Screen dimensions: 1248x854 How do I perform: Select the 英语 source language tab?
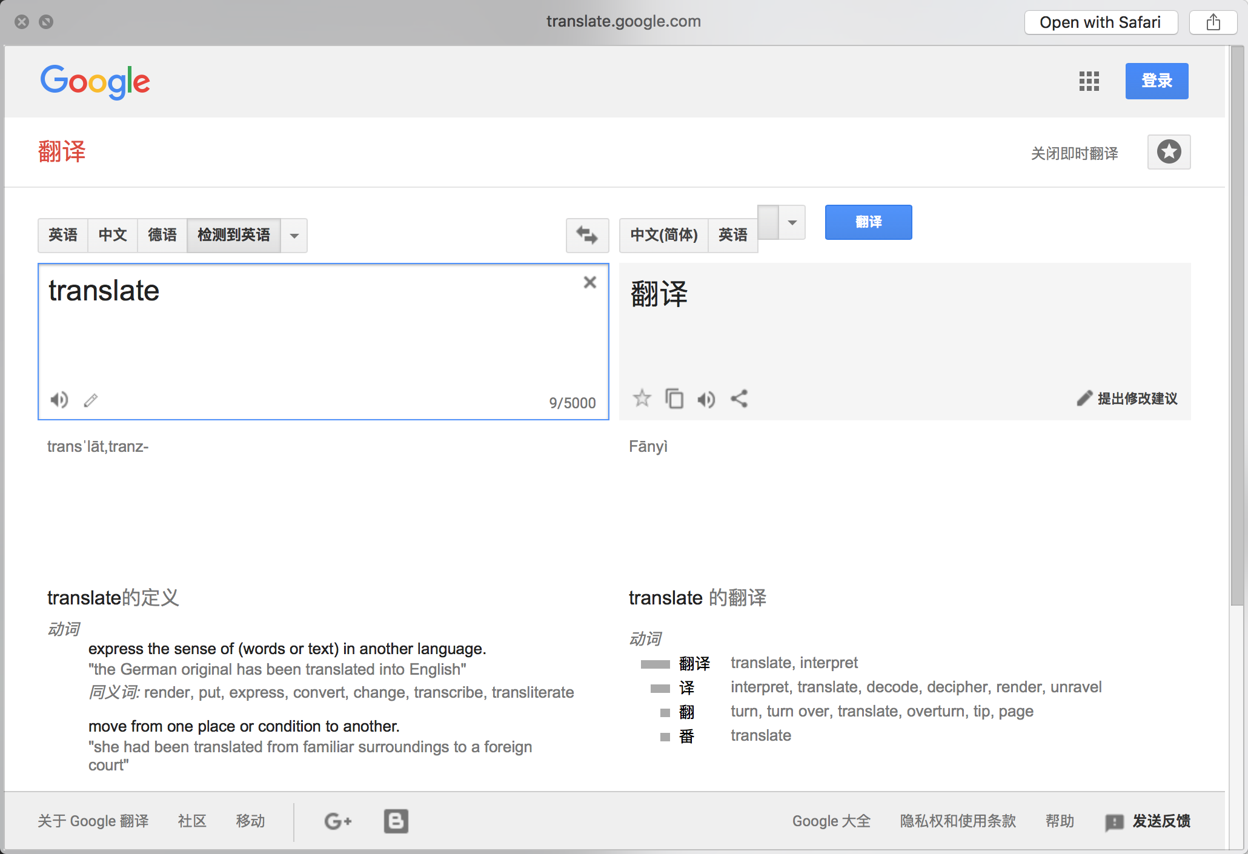[63, 235]
